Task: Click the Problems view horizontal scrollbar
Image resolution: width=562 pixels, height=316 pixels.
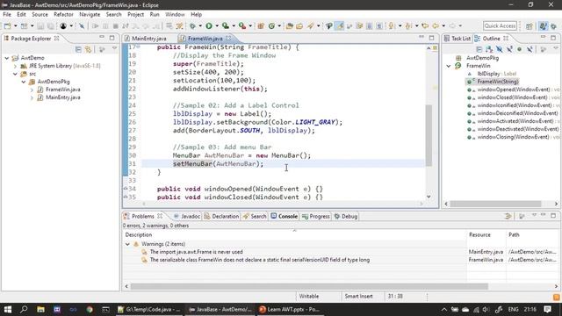Action: pos(309,286)
